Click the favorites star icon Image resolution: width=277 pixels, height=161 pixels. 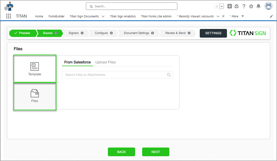[217, 6]
